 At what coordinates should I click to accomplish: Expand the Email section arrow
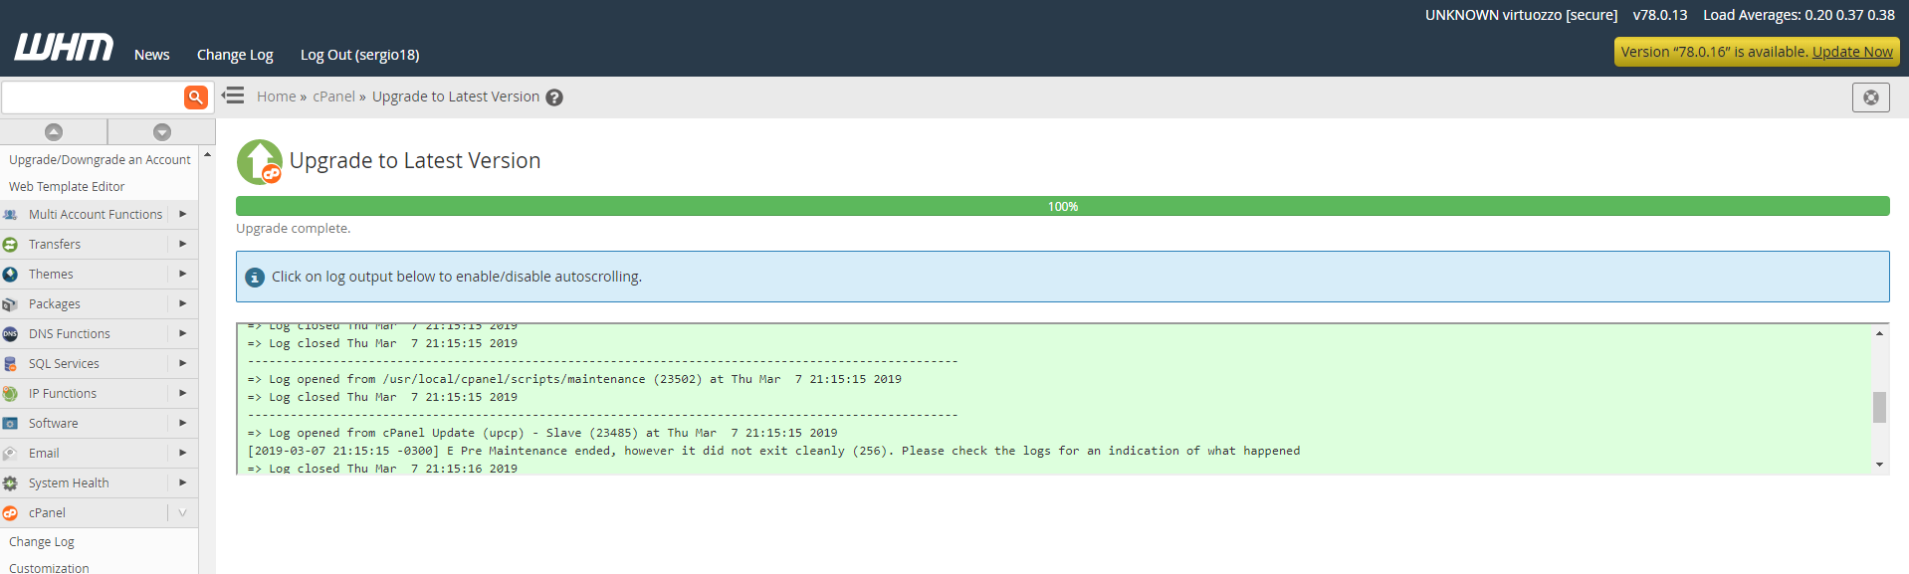(x=183, y=453)
